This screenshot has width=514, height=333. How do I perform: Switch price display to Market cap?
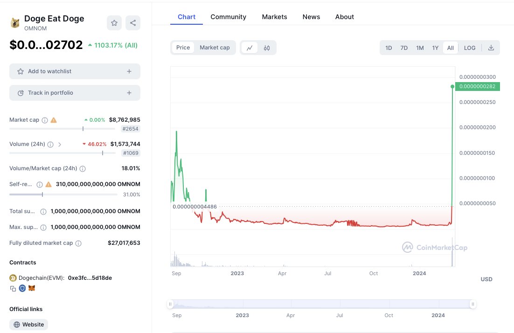point(215,47)
